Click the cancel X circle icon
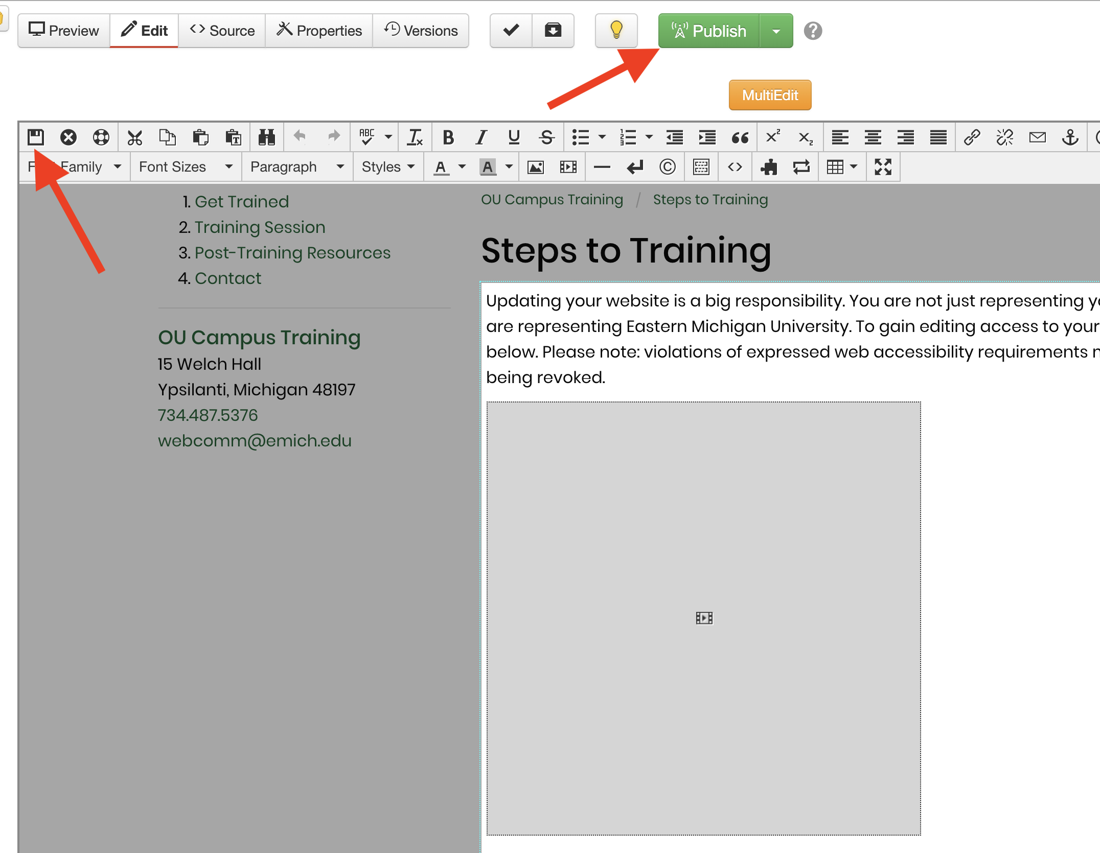Screen dimensions: 1100x853 pos(68,137)
